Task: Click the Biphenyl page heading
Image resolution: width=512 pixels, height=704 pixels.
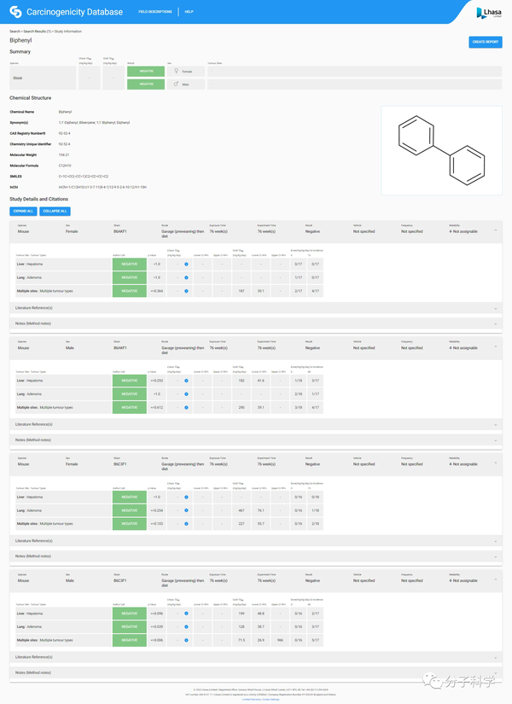Action: coord(20,40)
